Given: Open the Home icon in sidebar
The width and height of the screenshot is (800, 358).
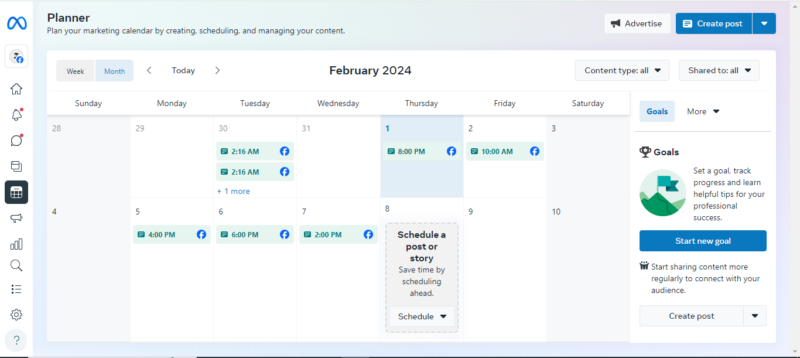Looking at the screenshot, I should tap(16, 89).
